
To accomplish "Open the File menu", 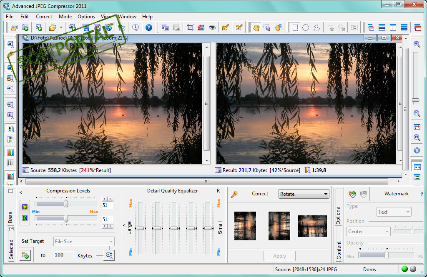I will (10, 17).
